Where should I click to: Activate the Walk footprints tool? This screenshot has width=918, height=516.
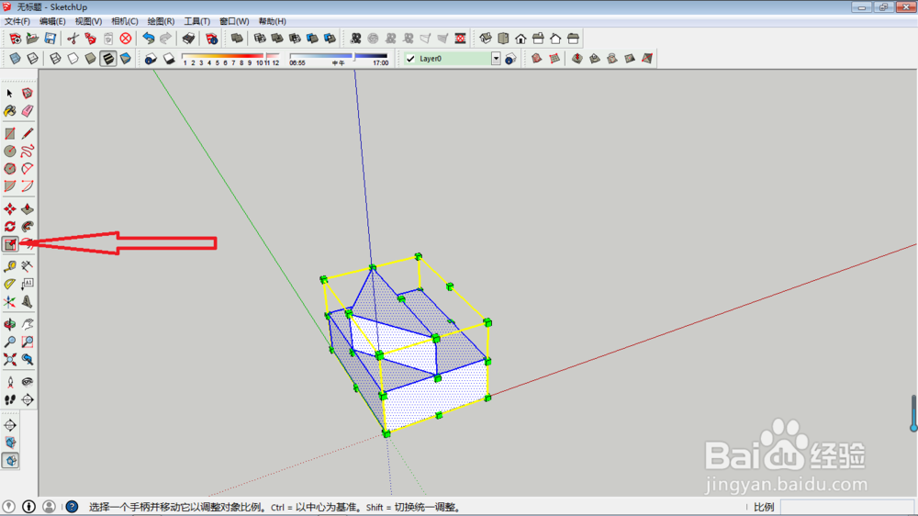[x=10, y=399]
